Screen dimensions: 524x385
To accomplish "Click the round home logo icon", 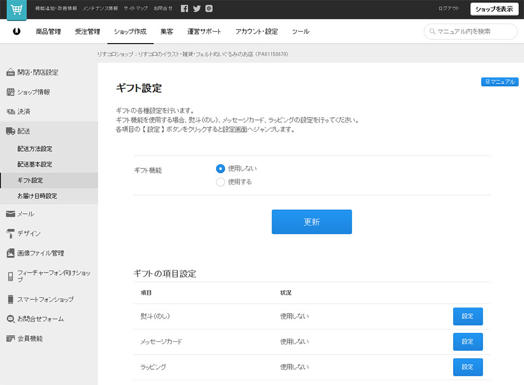I will click(x=17, y=32).
